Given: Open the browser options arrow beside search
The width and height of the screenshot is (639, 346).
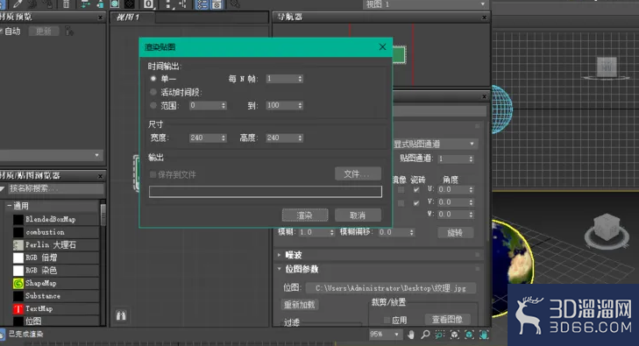Looking at the screenshot, I should tap(3, 188).
